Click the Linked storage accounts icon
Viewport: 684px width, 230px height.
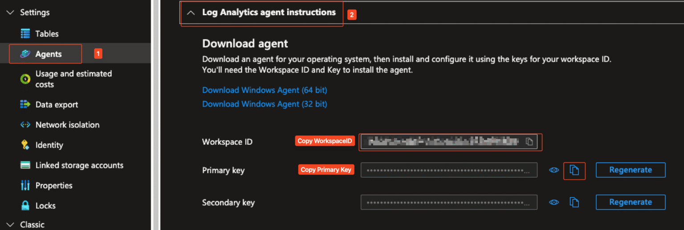tap(25, 165)
